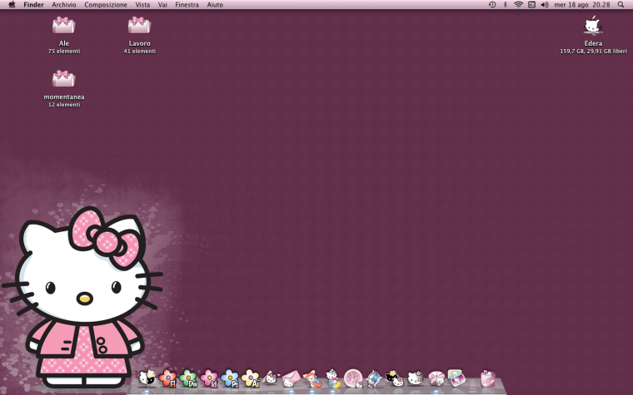Open the Time Machine status menu
The image size is (633, 395).
(x=492, y=5)
